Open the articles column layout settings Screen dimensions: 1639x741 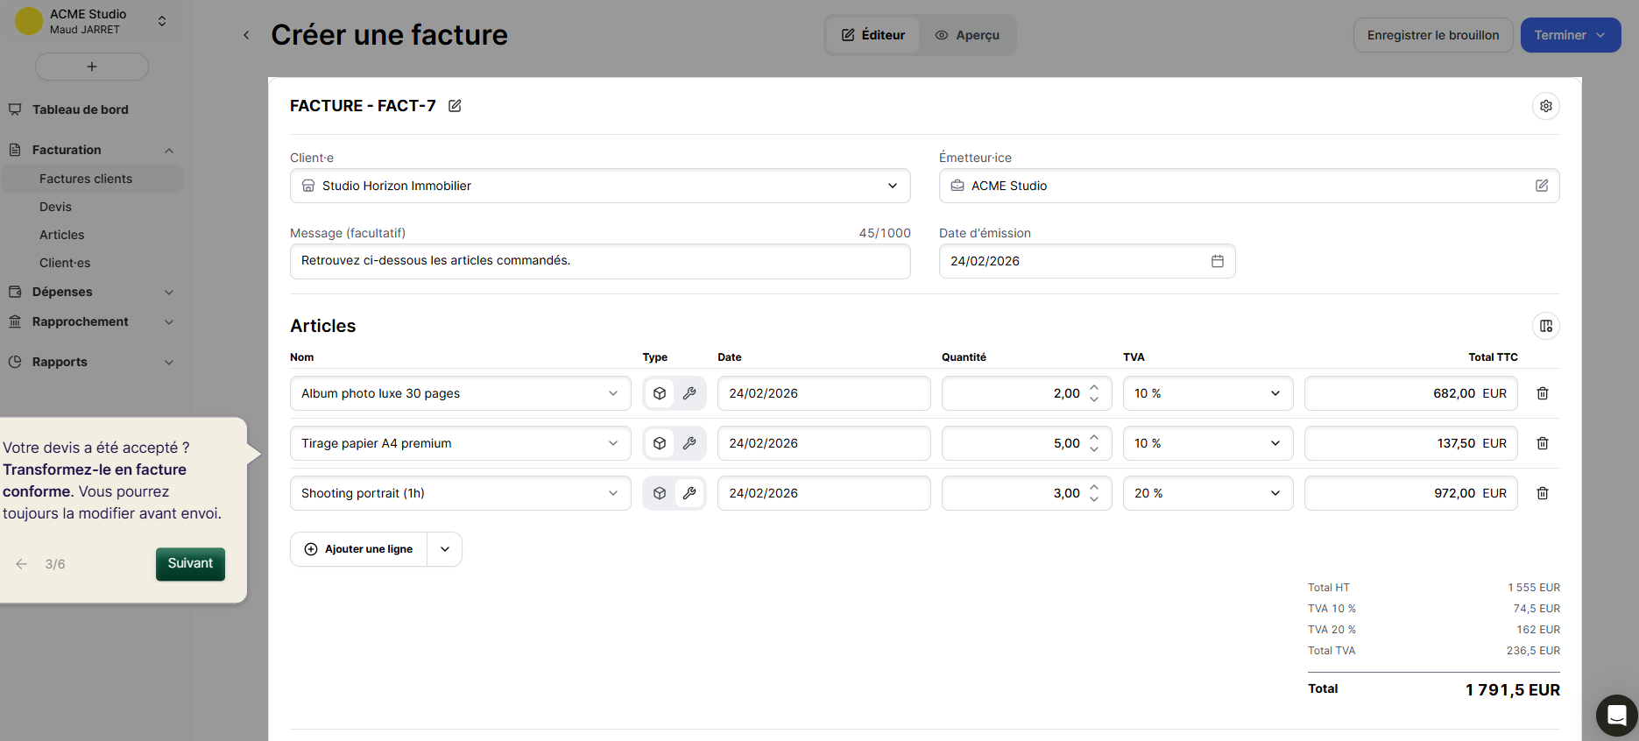1545,326
